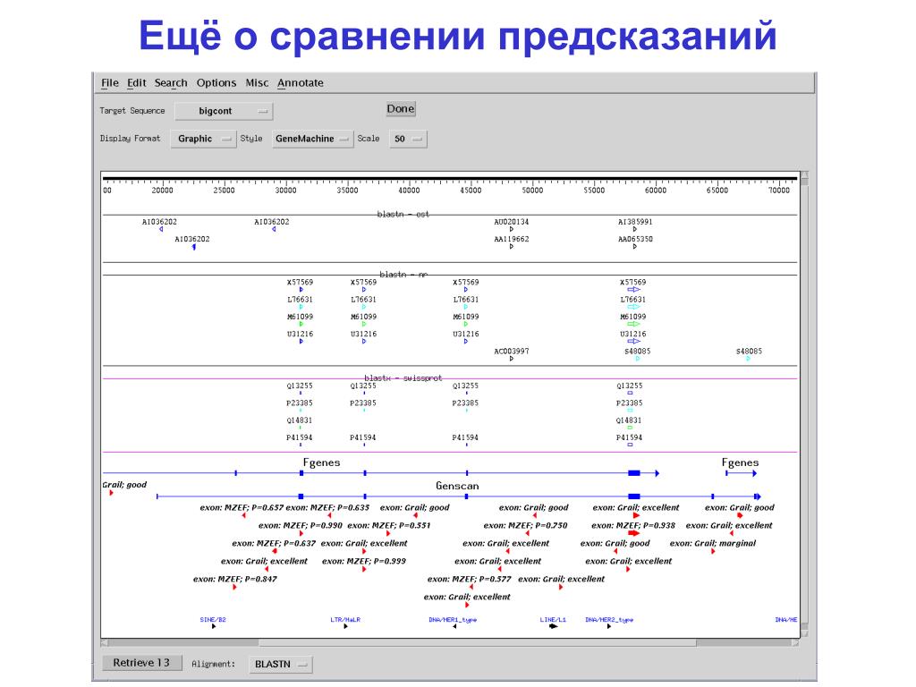Open Display Format dropdown showing Graphic

[x=203, y=139]
